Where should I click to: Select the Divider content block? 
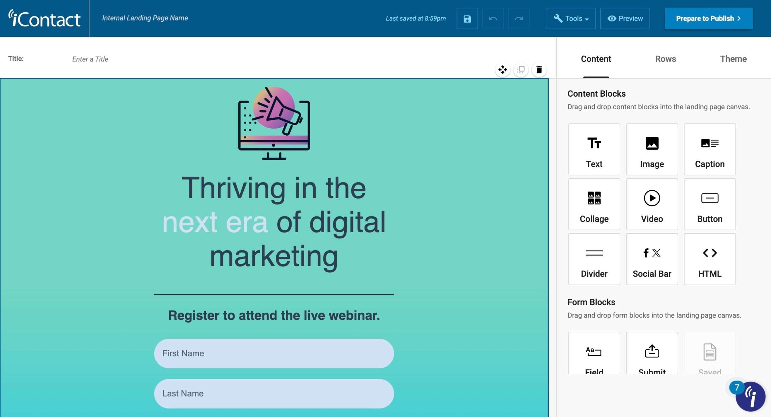tap(594, 259)
